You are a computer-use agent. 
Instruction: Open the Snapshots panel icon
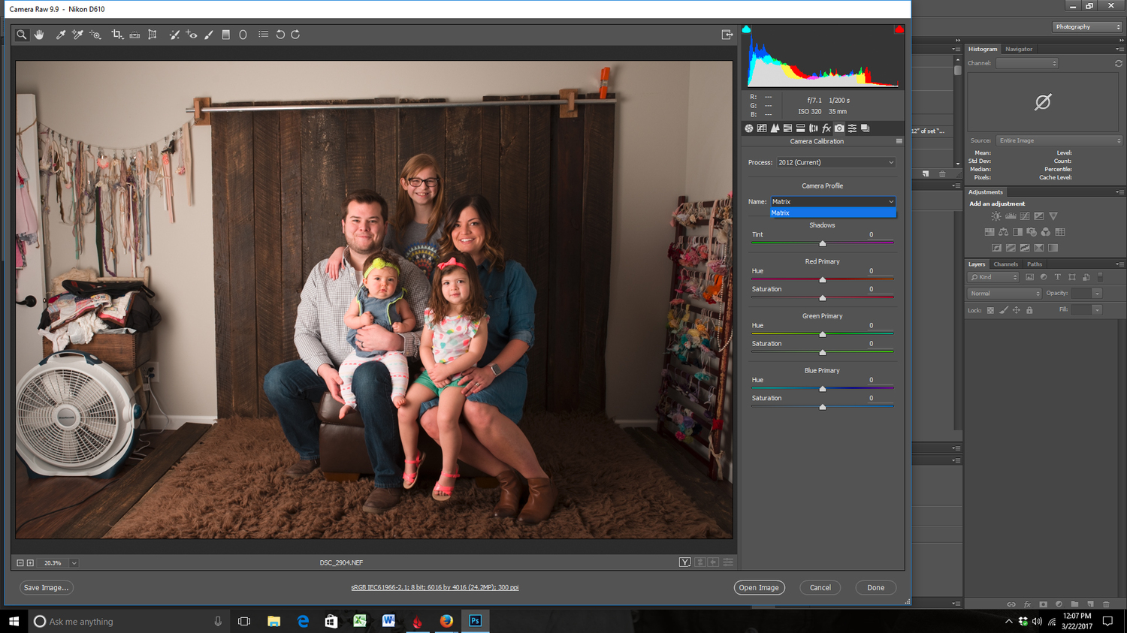865,128
